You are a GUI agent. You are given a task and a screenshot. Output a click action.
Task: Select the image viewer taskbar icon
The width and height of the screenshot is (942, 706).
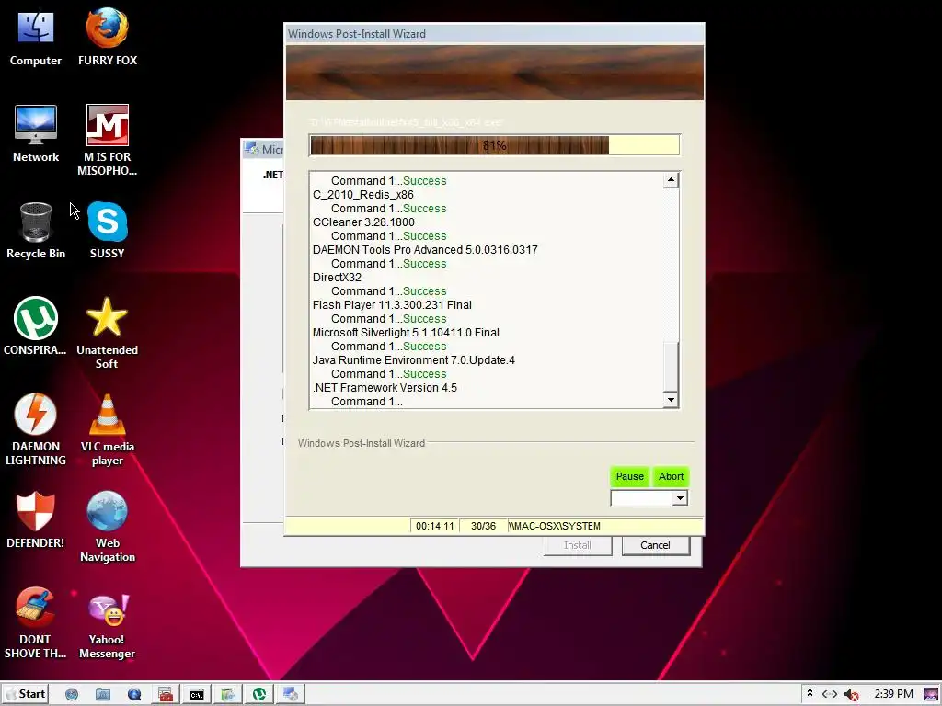pyautogui.click(x=228, y=695)
